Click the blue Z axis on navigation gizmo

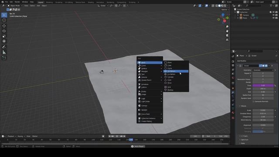(x=223, y=14)
